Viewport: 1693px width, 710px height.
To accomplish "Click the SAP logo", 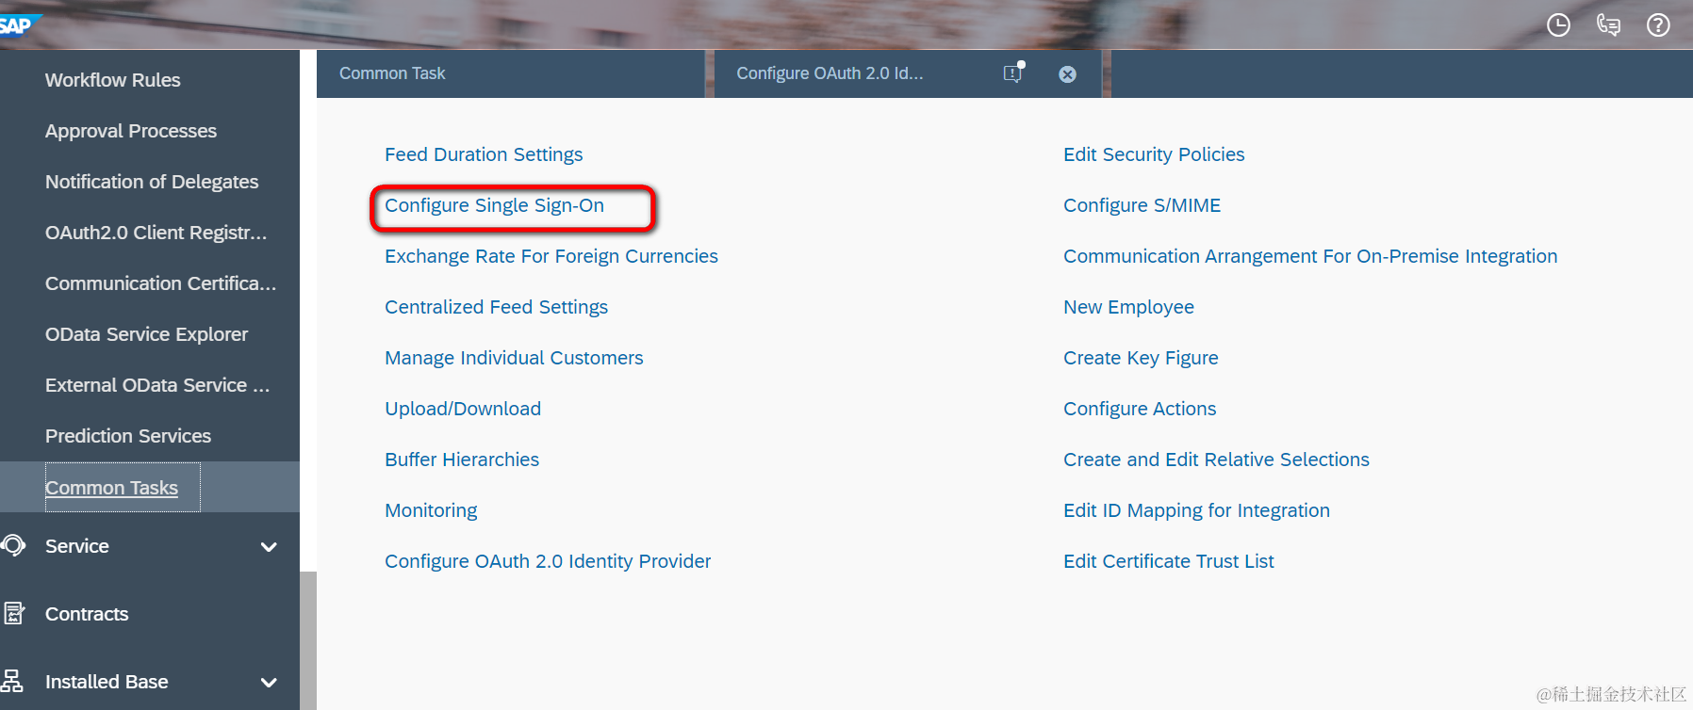I will (17, 24).
